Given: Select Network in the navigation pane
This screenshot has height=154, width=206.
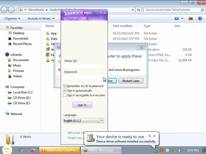Looking at the screenshot, I should click(x=16, y=114).
